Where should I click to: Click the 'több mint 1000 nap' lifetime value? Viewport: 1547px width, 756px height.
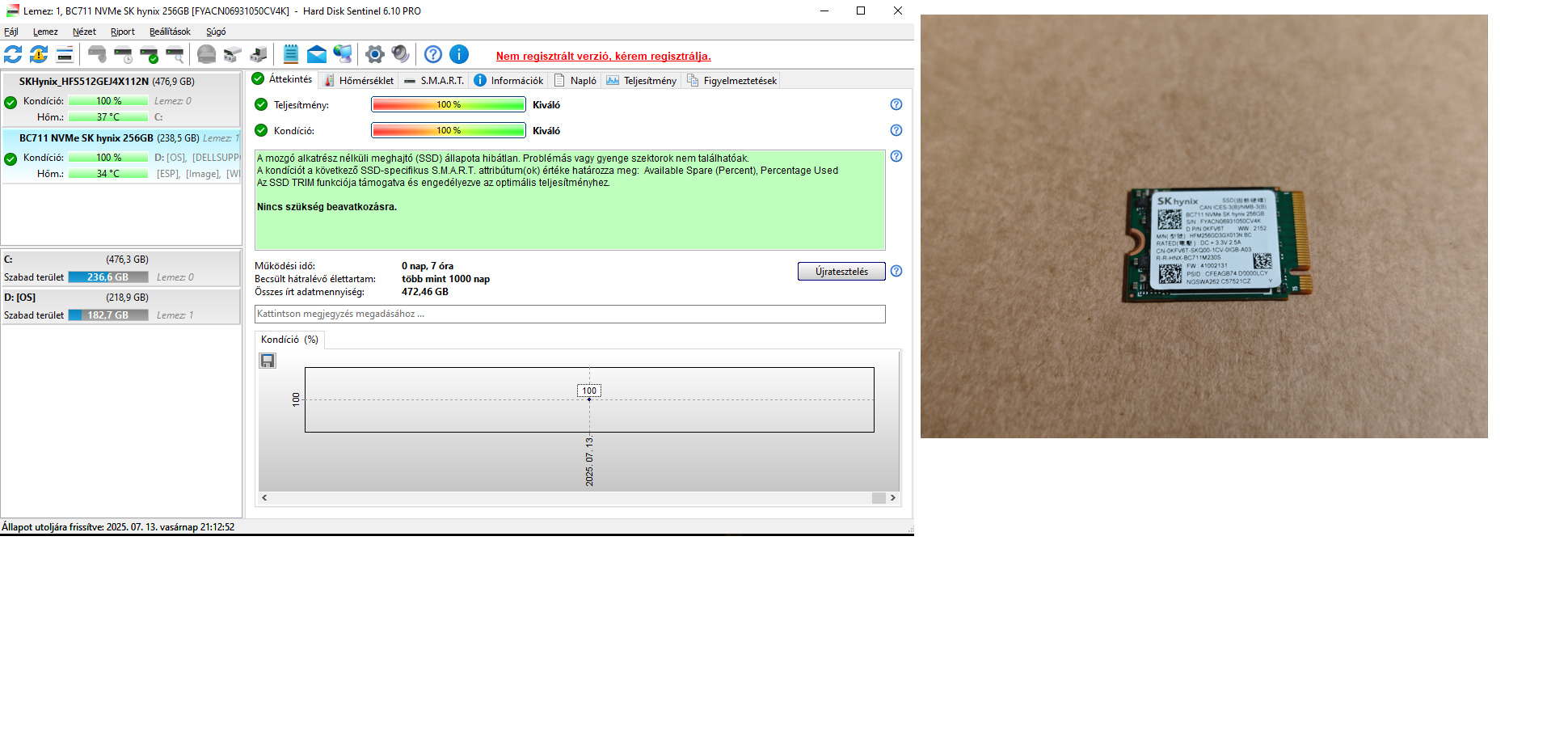point(445,279)
